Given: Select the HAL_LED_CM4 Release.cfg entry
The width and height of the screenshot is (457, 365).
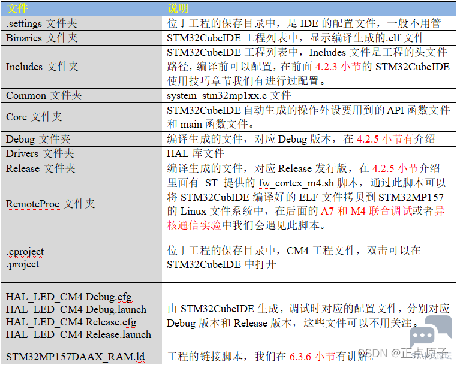Looking at the screenshot, I should pyautogui.click(x=71, y=322).
